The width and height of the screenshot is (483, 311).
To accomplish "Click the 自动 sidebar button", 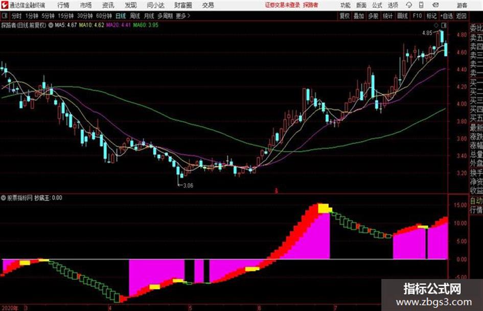I will (x=476, y=201).
